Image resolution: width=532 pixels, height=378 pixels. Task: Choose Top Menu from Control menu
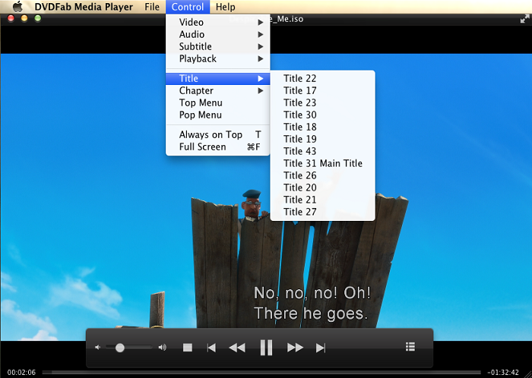click(x=218, y=103)
